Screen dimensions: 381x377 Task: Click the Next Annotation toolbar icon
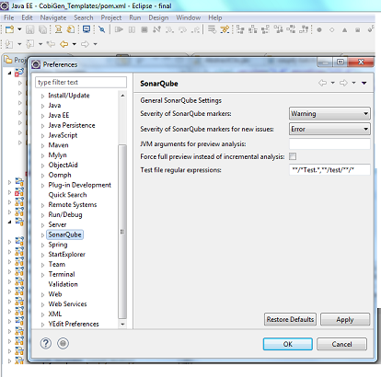(9, 44)
